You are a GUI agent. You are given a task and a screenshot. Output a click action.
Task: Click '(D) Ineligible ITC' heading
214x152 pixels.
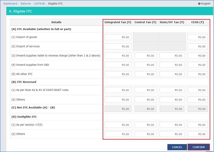coord(24,117)
